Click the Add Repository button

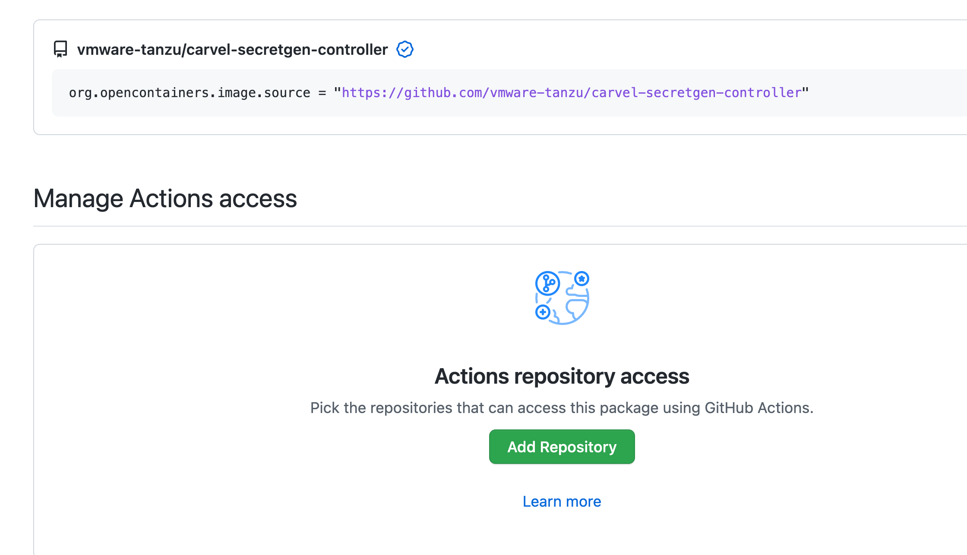pos(562,447)
